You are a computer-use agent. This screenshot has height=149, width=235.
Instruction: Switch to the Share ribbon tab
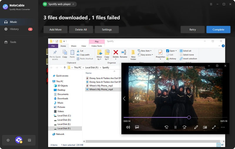click(73, 46)
